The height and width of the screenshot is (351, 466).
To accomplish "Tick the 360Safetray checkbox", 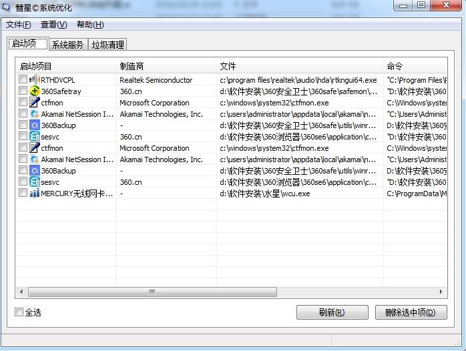I will [23, 90].
